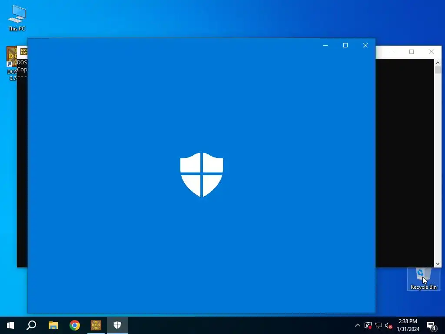
Task: Select Recycle Bin desktop icon
Action: point(423,279)
